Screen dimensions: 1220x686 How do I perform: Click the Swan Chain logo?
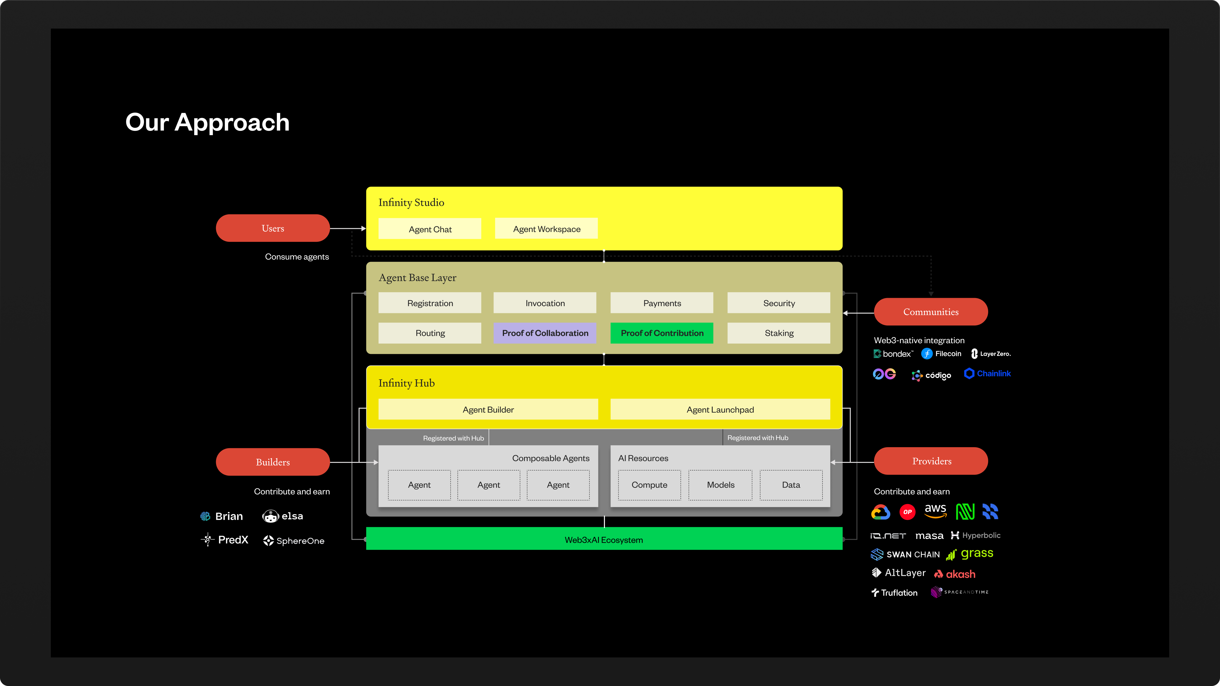(906, 554)
